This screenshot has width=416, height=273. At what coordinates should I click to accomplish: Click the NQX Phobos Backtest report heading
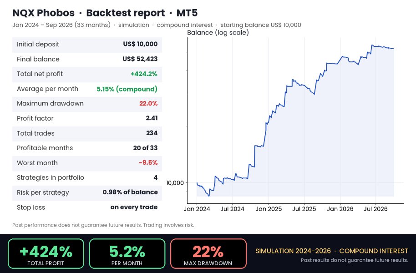click(x=105, y=13)
